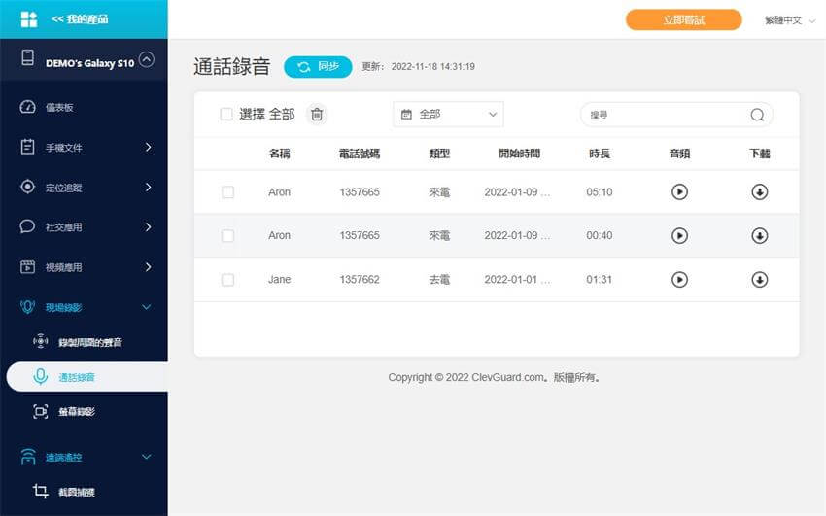The width and height of the screenshot is (826, 516).
Task: Click phone number 1357662
Action: (360, 280)
